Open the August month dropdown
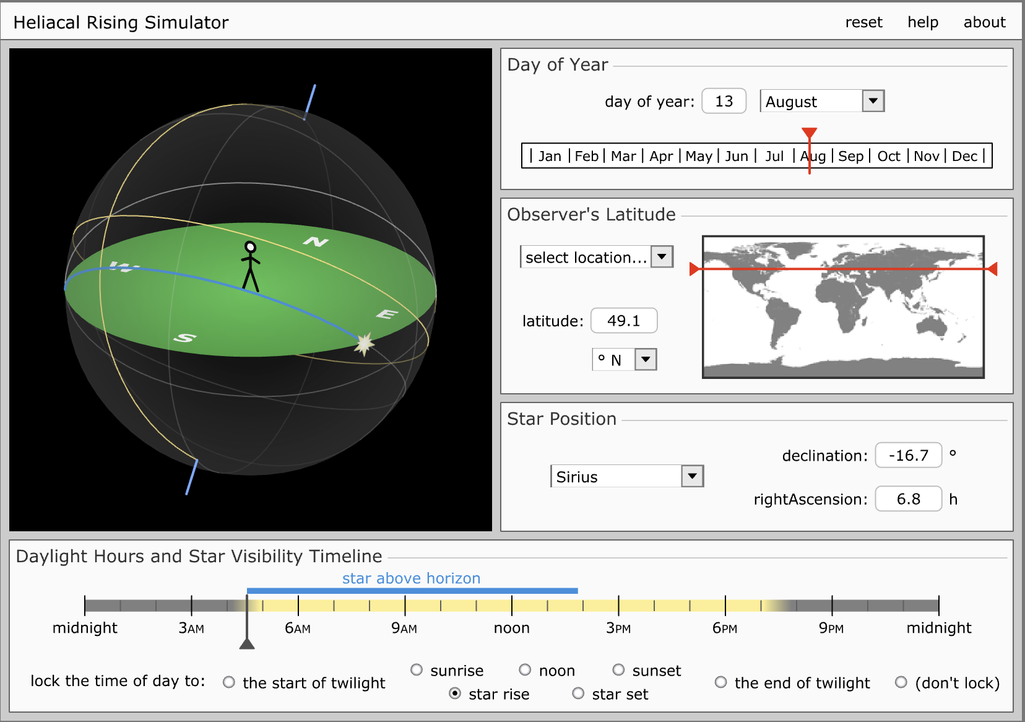 [x=822, y=101]
